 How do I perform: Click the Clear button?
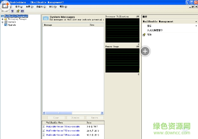(56, 118)
